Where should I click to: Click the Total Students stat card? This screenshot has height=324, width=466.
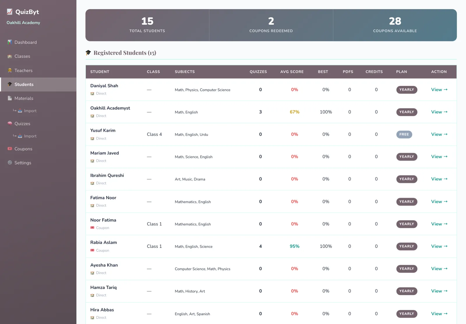[x=147, y=25]
